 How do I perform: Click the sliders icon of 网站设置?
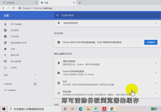click(x=59, y=93)
